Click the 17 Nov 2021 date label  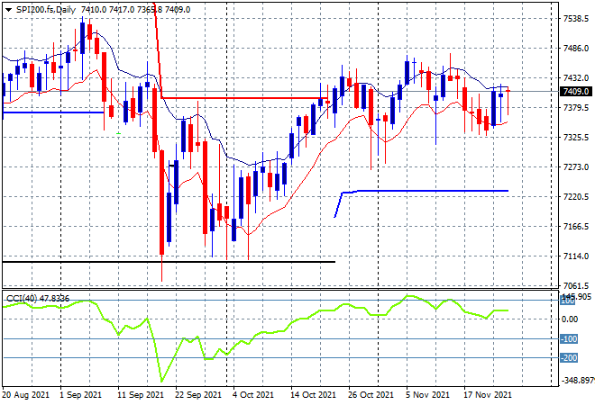(488, 395)
